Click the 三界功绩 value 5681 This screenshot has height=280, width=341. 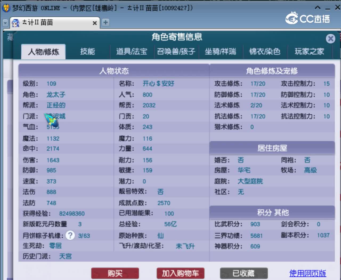[256, 236]
